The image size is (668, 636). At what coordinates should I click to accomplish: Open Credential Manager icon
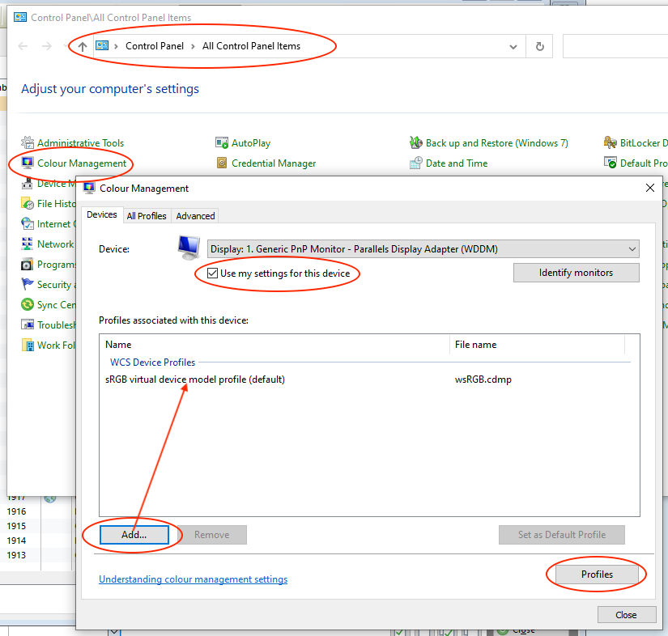pos(222,163)
